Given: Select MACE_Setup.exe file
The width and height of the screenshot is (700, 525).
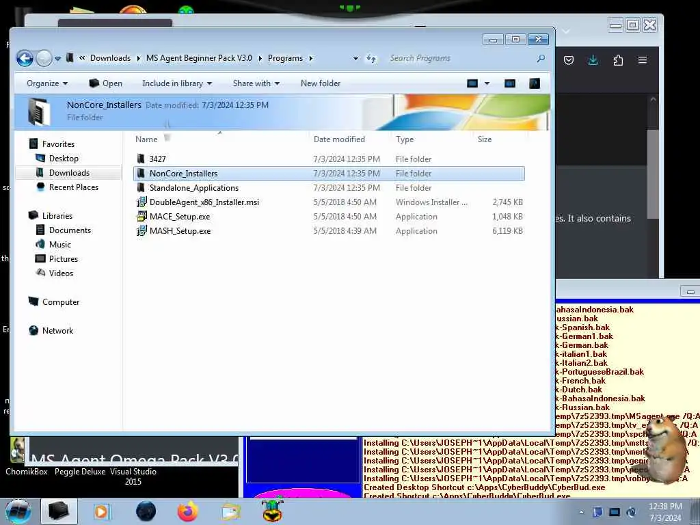Looking at the screenshot, I should click(180, 217).
